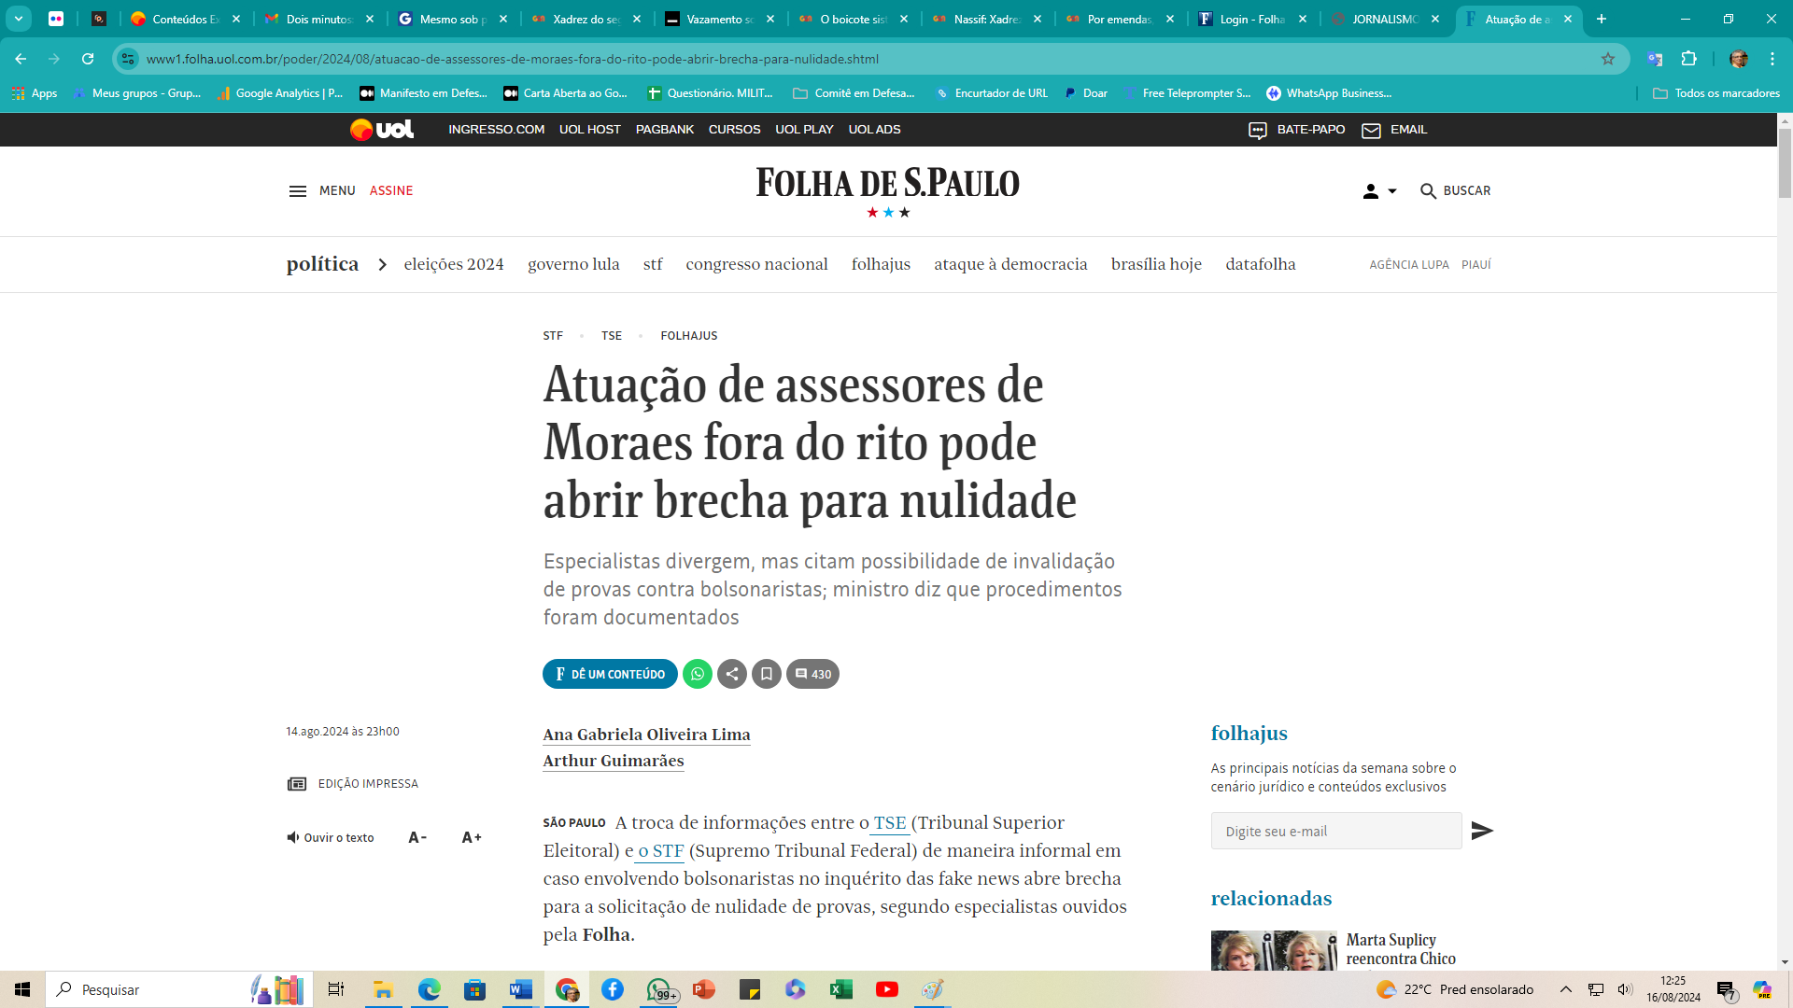Share the article via WhatsApp icon

pyautogui.click(x=698, y=674)
